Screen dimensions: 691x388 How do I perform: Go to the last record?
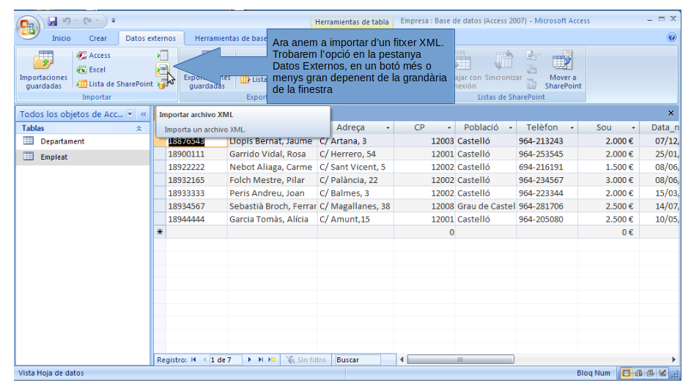click(260, 359)
